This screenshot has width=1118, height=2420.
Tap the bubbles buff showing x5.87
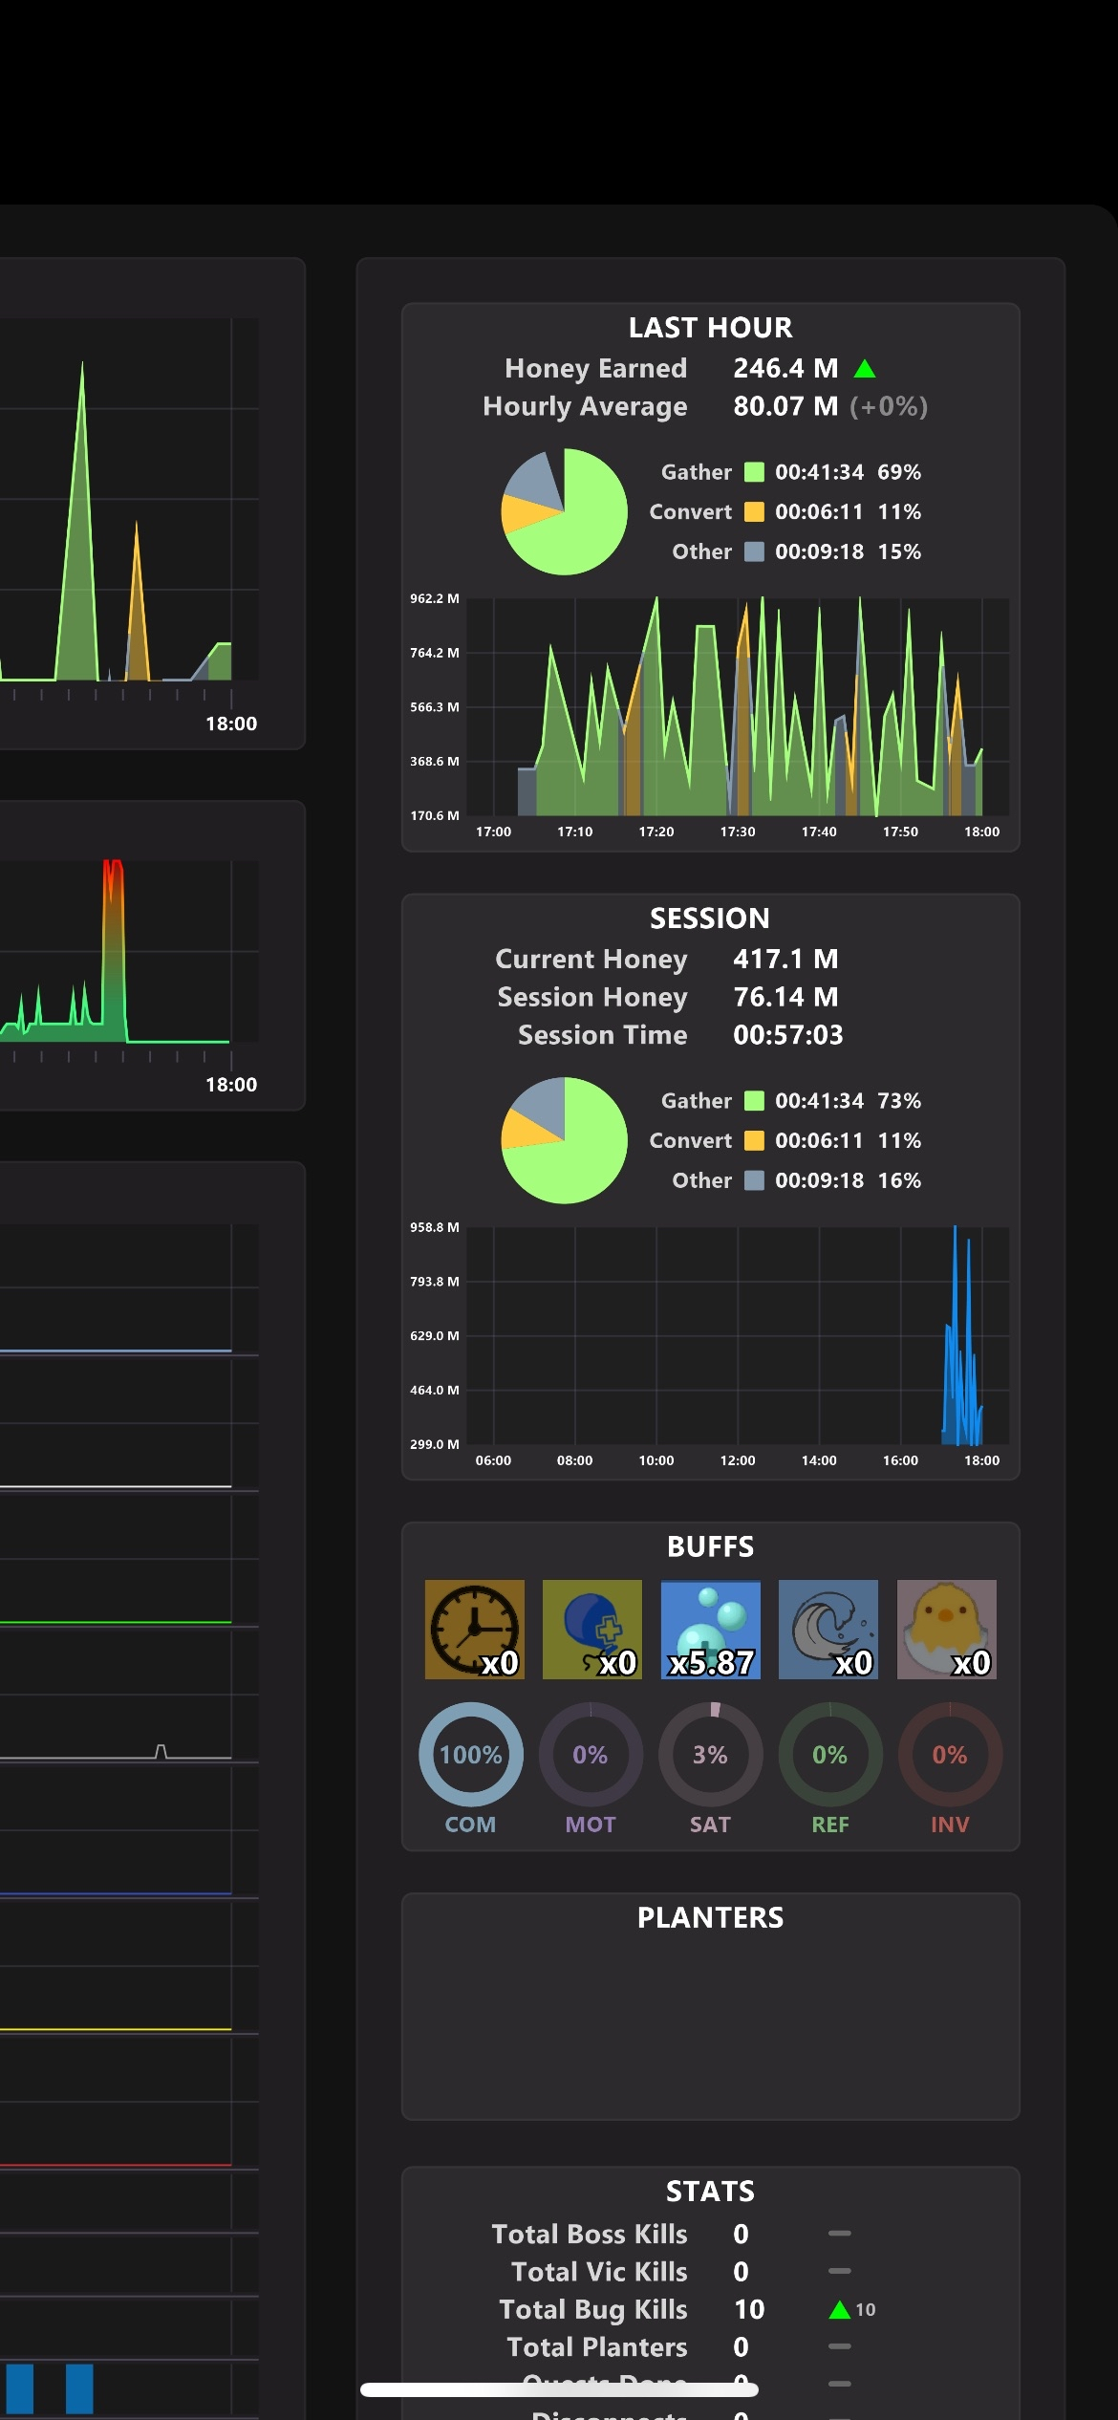tap(711, 1630)
